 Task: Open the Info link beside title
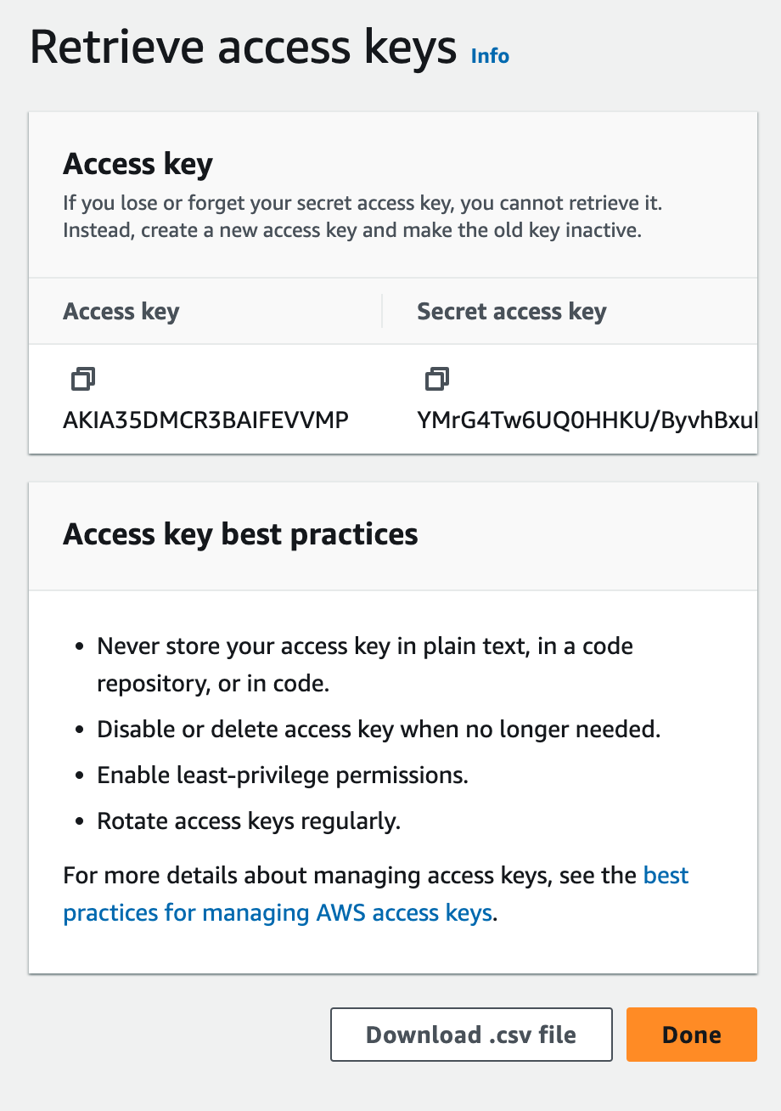[490, 56]
